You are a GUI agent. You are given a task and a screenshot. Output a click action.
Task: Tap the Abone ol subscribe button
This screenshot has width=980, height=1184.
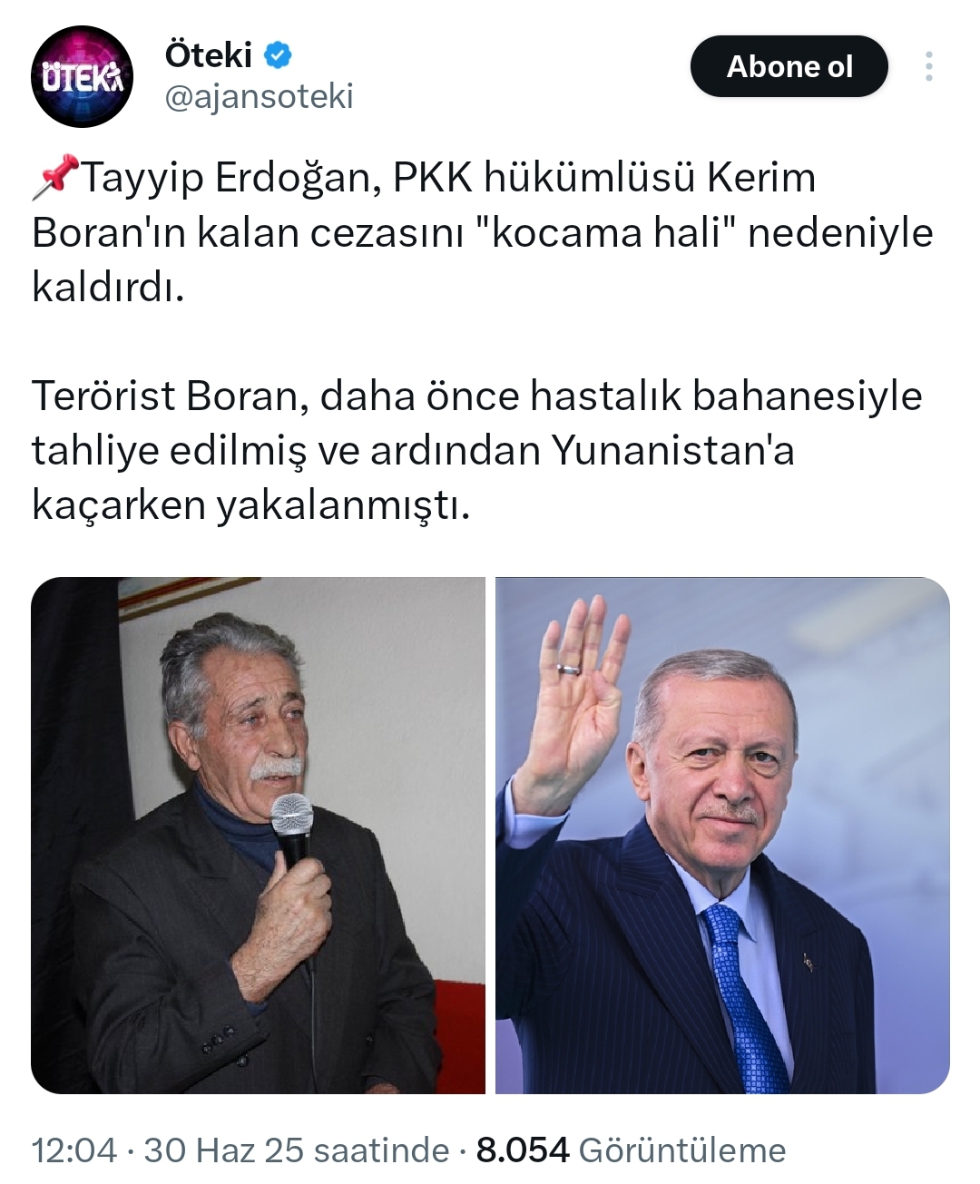pyautogui.click(x=789, y=66)
